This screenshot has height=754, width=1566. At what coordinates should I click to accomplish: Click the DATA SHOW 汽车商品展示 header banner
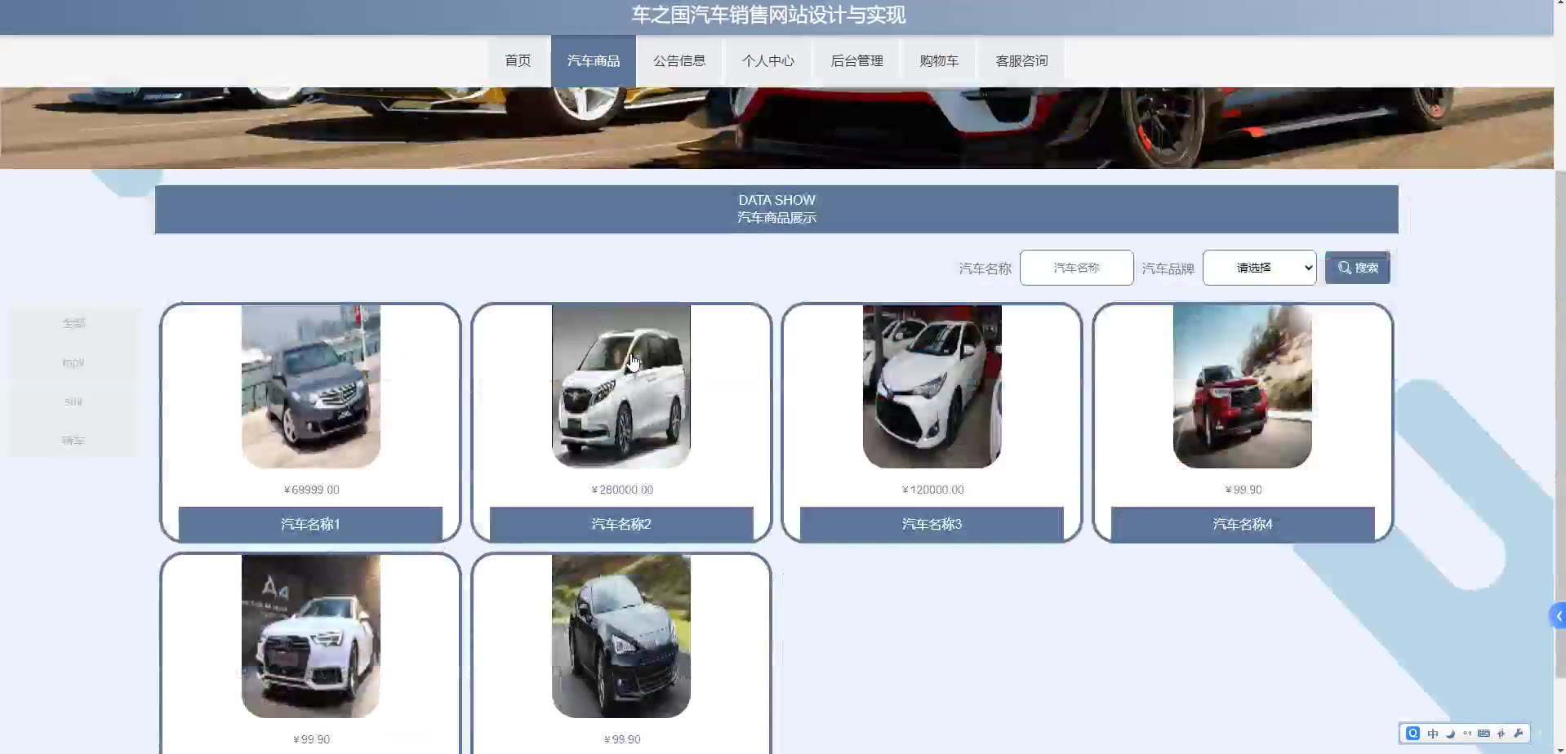click(x=776, y=209)
